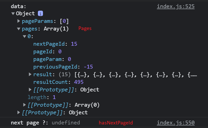Click the undefined value in next page log
The image size is (208, 128).
66,123
